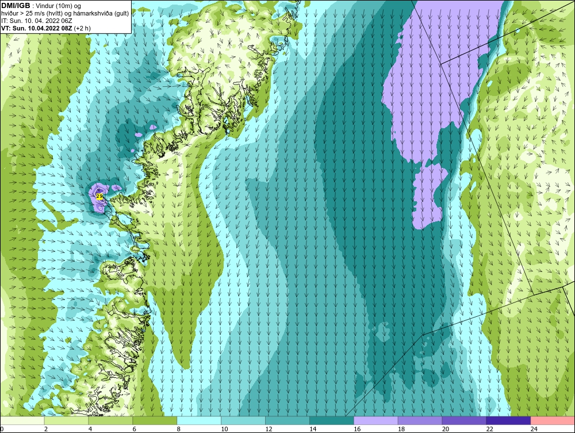Click the DMI/IGB title text
Screen dimensions: 575x433
pyautogui.click(x=16, y=6)
